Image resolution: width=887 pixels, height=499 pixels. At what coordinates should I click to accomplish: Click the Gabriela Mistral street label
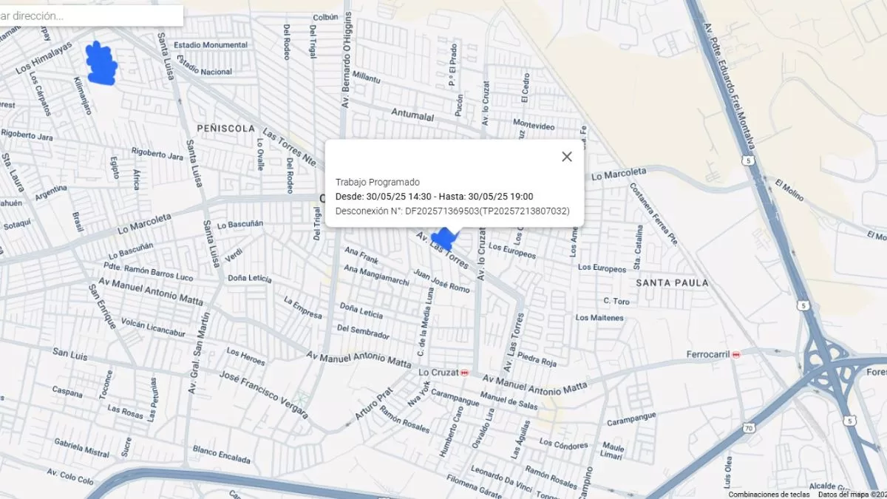(x=81, y=447)
